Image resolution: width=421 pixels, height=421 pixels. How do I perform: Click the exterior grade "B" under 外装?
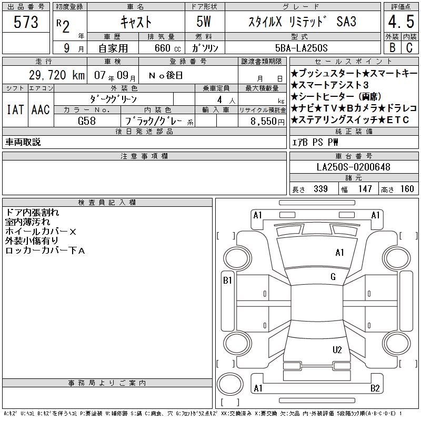(x=392, y=47)
